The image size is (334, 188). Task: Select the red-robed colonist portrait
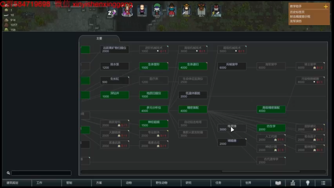(x=127, y=11)
